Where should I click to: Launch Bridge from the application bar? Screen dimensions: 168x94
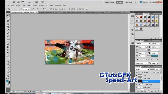click(x=14, y=2)
